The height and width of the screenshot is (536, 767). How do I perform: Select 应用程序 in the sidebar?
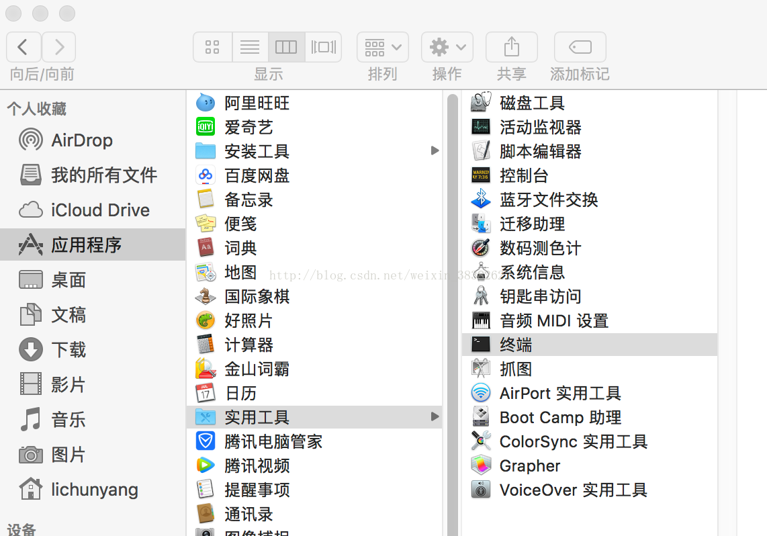coord(93,244)
